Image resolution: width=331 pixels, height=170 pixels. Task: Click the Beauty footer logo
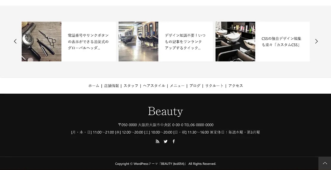click(165, 111)
